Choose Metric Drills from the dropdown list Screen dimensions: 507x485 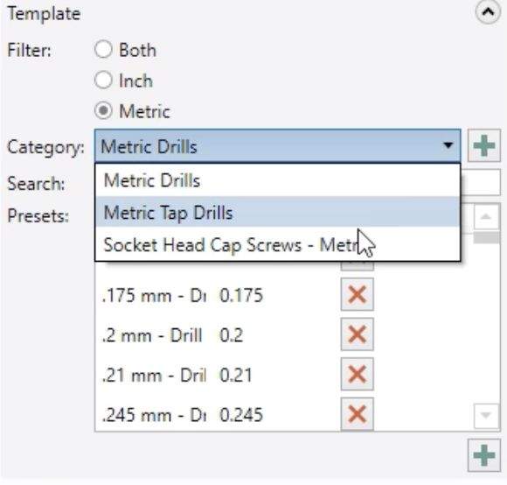click(x=278, y=180)
